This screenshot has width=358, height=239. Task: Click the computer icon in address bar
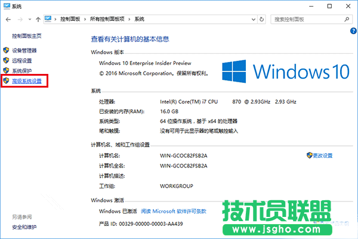click(48, 19)
